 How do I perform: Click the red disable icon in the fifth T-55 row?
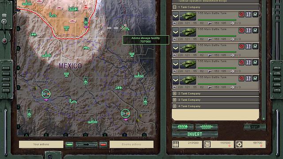click(241, 78)
